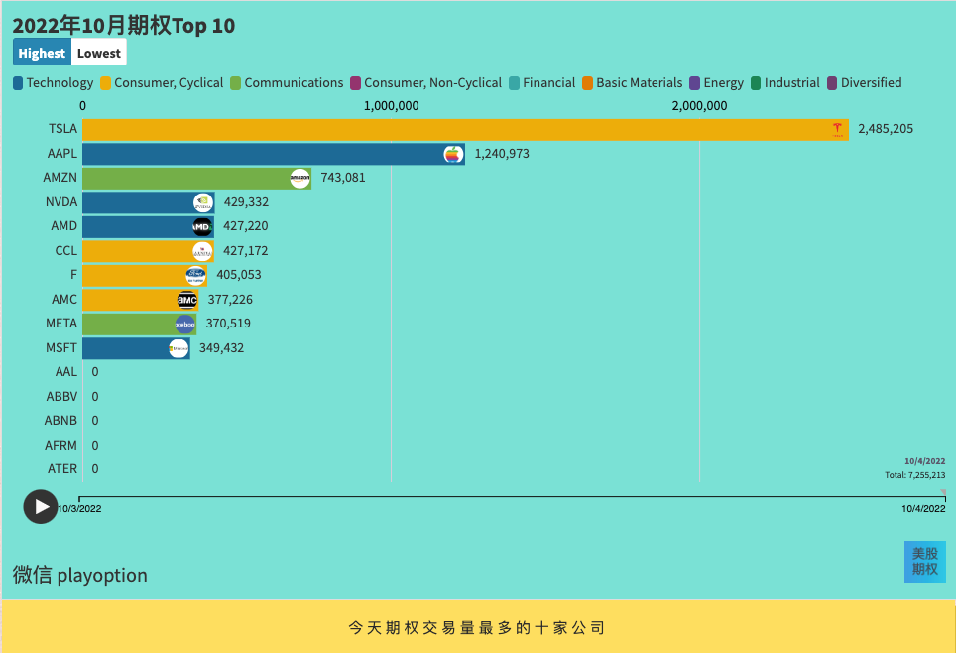This screenshot has width=956, height=653.
Task: Click the 10/3/2022 timeline start label
Action: pyautogui.click(x=79, y=508)
